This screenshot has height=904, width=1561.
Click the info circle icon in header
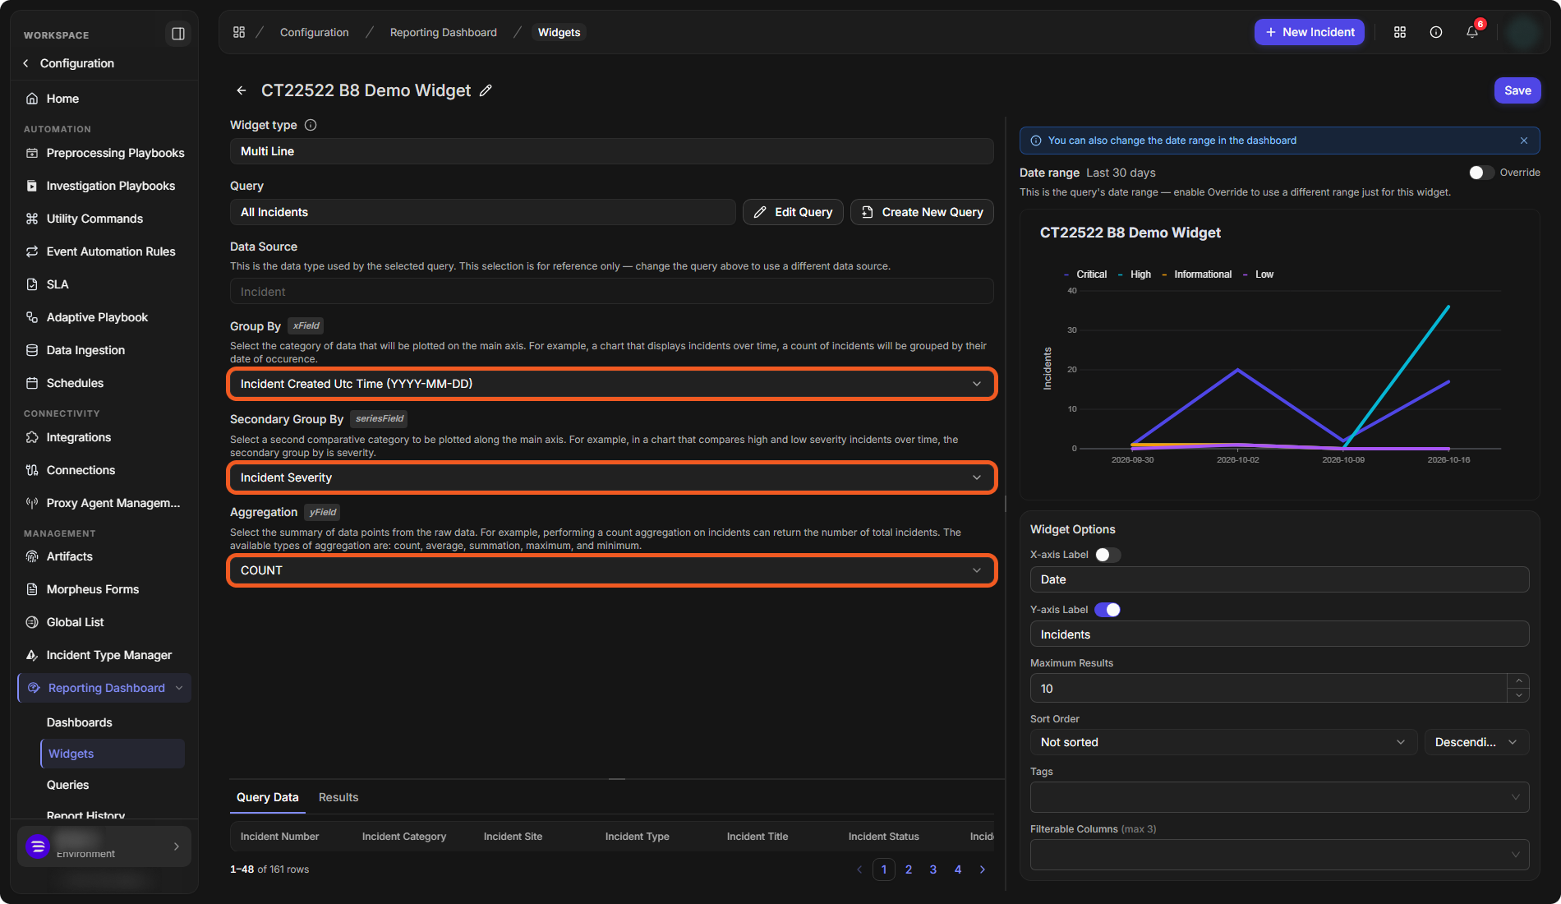pos(1436,32)
